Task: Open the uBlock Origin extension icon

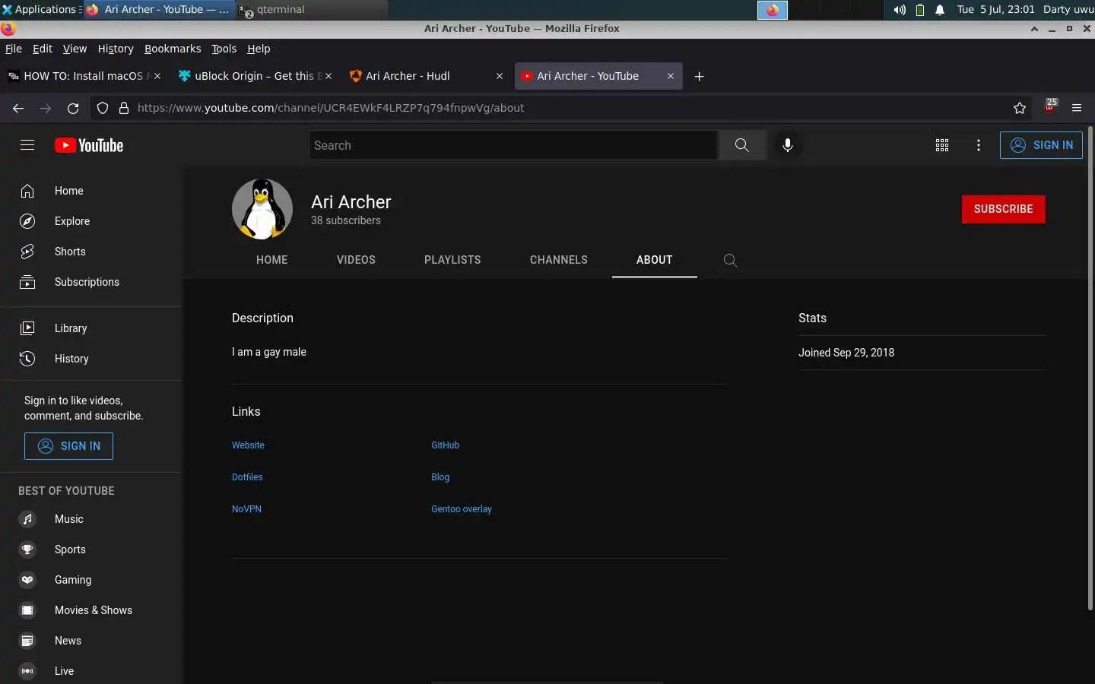Action: (x=1050, y=106)
